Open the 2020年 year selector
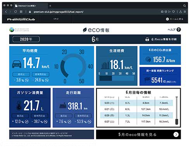Screen dimensions: 190x148 (x=26, y=39)
